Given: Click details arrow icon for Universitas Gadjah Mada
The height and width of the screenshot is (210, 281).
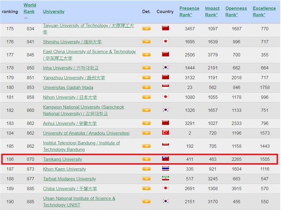Looking at the screenshot, I should pyautogui.click(x=146, y=87).
